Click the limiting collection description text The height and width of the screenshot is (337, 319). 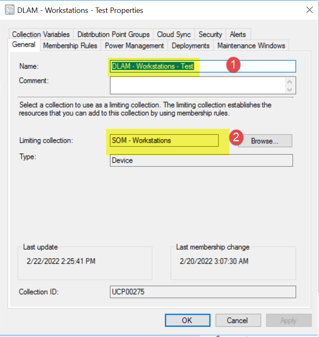145,109
